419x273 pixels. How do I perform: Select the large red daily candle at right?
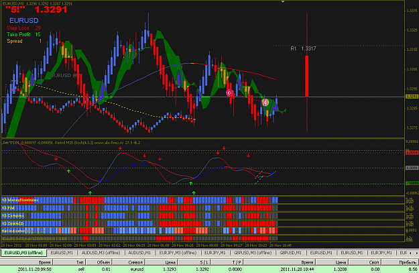click(x=307, y=76)
